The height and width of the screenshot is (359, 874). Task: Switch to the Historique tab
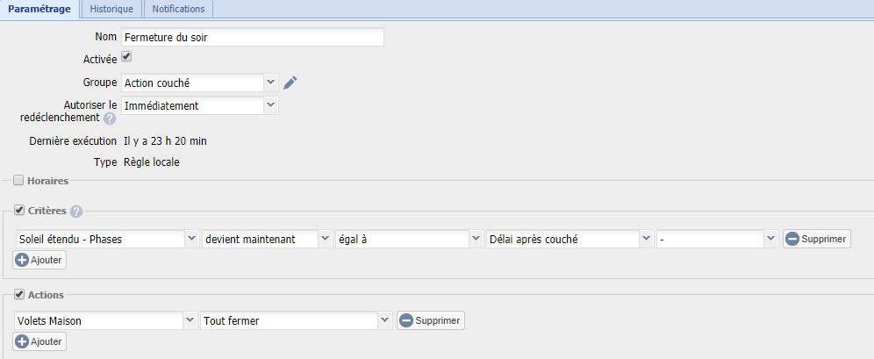click(111, 9)
